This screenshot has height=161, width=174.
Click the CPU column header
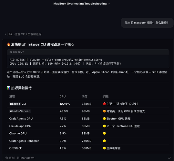(x=63, y=97)
